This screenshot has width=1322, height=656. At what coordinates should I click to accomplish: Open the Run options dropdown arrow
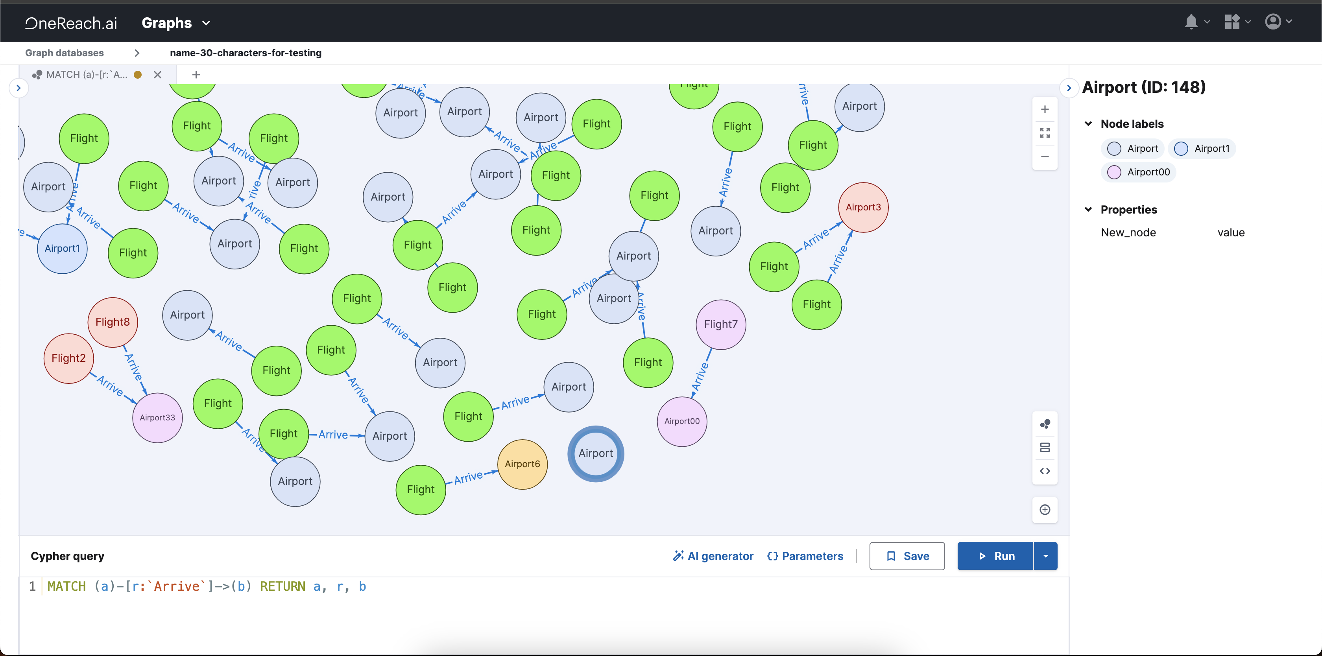click(x=1046, y=556)
